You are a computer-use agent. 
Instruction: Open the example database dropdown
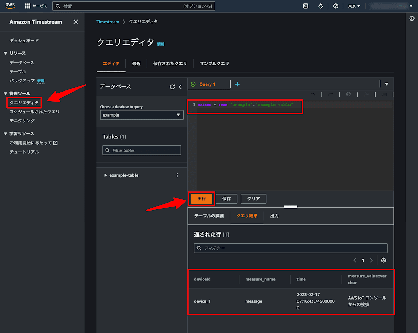(142, 115)
